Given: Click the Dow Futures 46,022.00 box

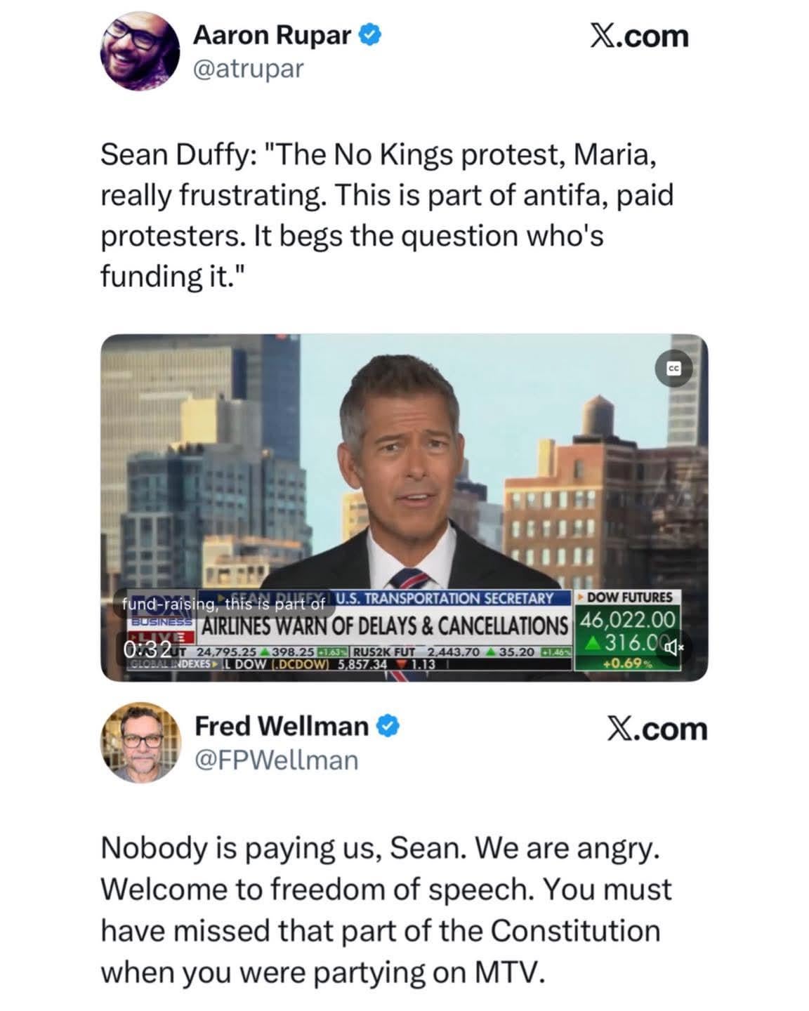Looking at the screenshot, I should (x=627, y=630).
